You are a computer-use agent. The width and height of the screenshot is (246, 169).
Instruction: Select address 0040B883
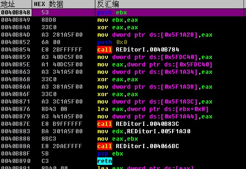coord(15,131)
